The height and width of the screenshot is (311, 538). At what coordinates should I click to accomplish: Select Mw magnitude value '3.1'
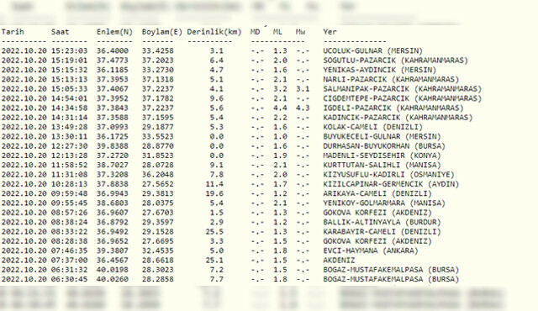(303, 89)
